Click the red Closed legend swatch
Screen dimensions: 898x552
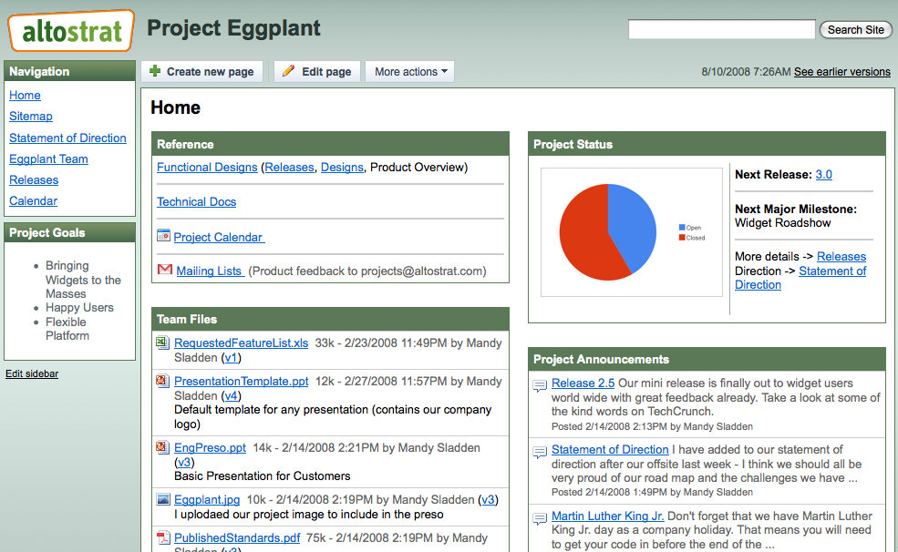point(681,238)
